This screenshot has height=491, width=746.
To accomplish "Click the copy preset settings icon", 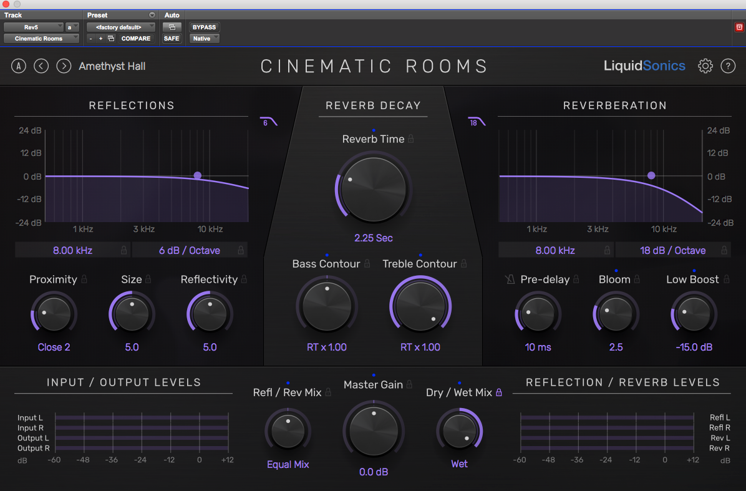I will 111,39.
